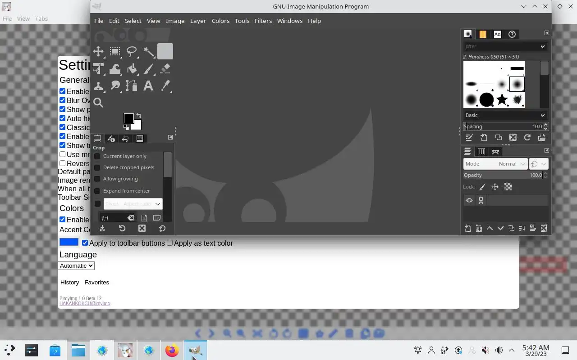Select the Paintbrush tool
The width and height of the screenshot is (577, 360).
(x=148, y=68)
